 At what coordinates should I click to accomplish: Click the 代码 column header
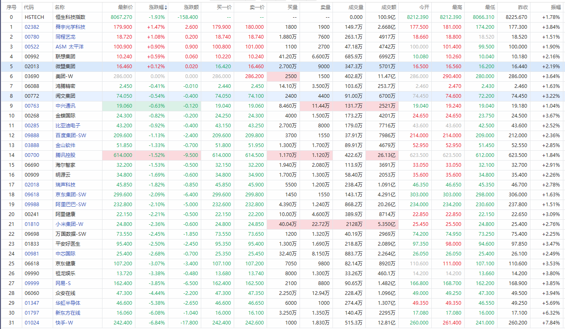pos(29,7)
